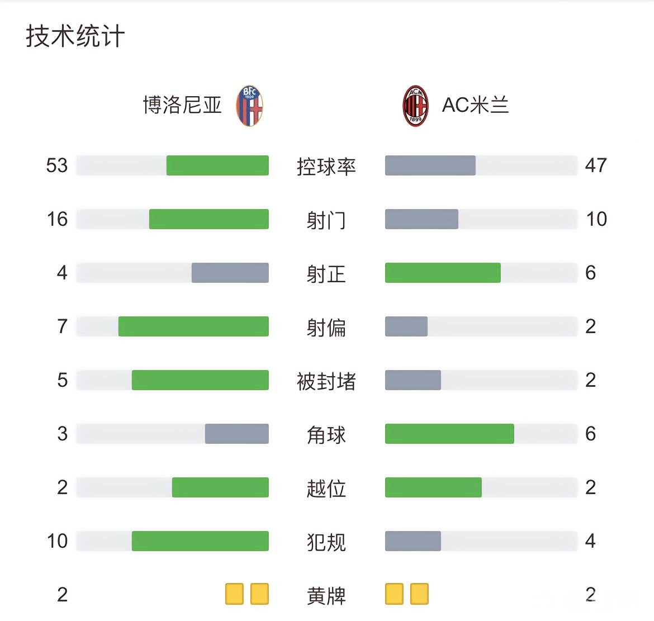Screen dimensions: 654x621
Task: Click the 射偏 stat label
Action: tap(326, 328)
